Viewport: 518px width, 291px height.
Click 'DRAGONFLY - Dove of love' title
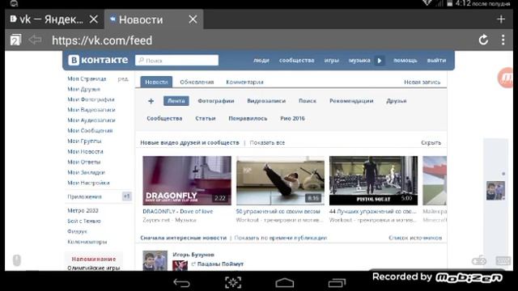tap(178, 212)
